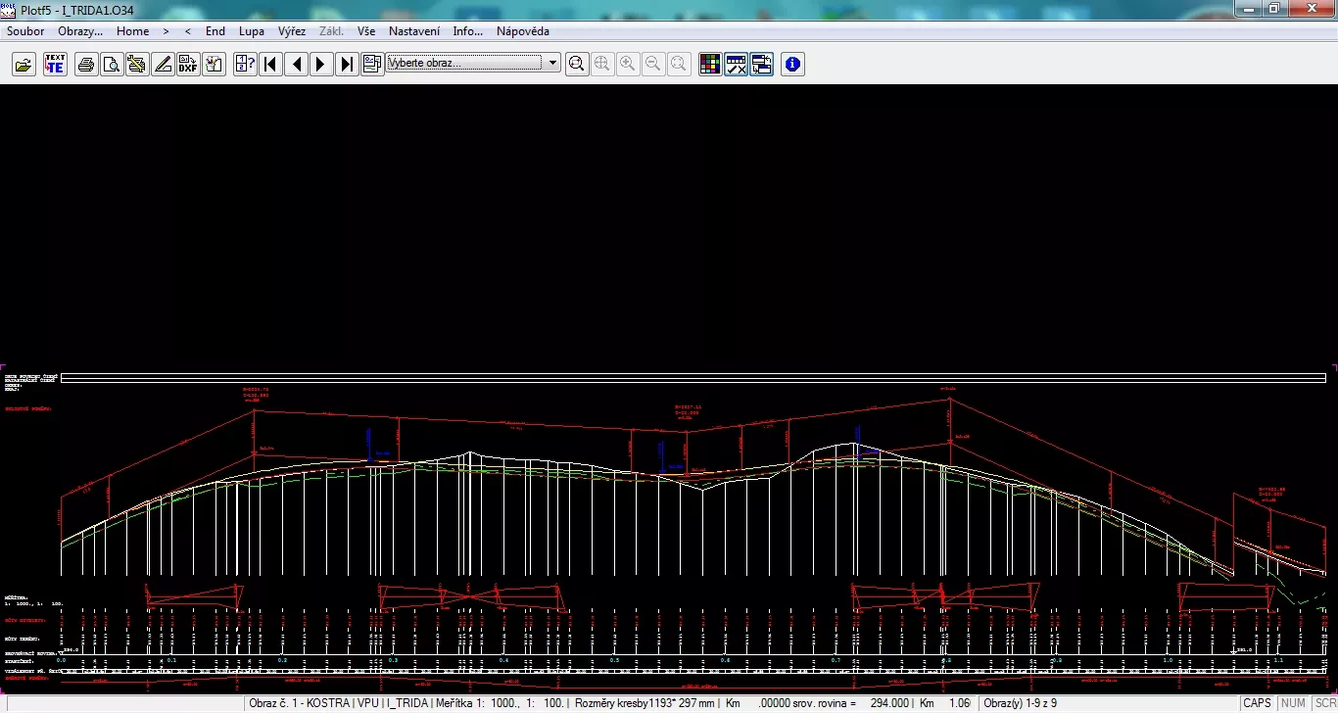Click the Lupa menu item

click(252, 31)
